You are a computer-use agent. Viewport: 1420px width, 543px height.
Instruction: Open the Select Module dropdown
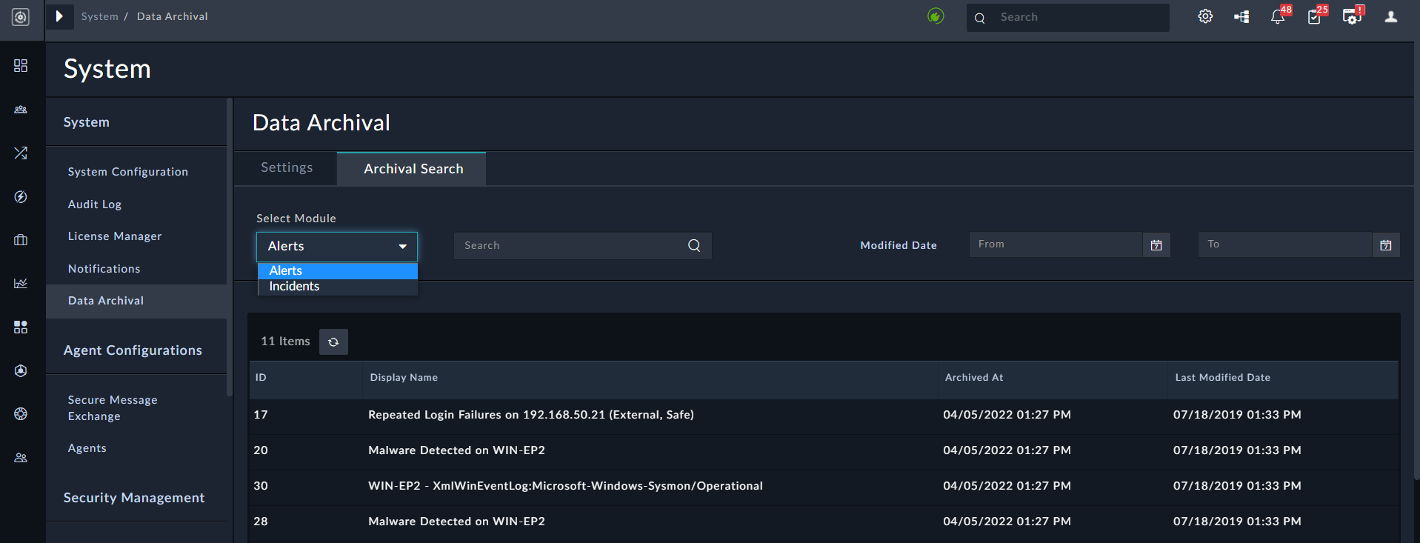(337, 246)
